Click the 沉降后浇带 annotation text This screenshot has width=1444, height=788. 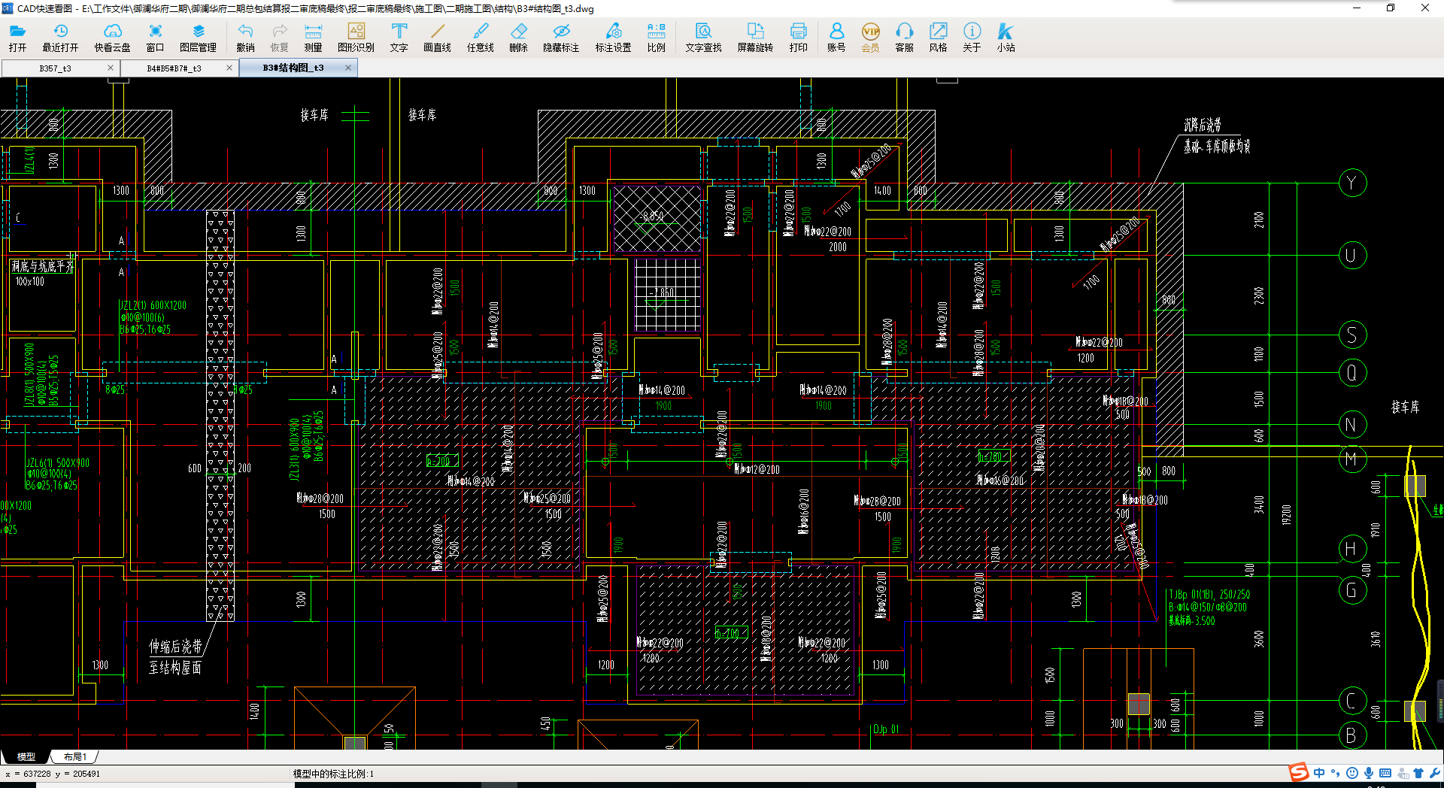click(1203, 125)
